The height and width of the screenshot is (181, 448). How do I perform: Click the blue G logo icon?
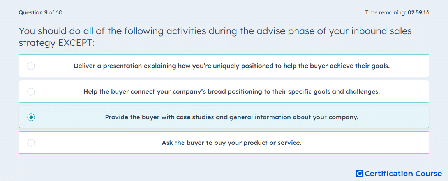[x=360, y=173]
